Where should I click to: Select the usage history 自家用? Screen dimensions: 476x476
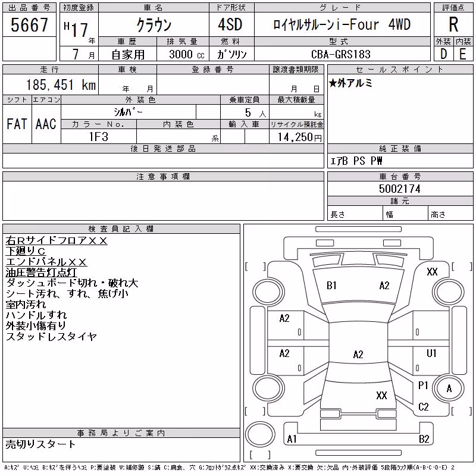click(128, 54)
